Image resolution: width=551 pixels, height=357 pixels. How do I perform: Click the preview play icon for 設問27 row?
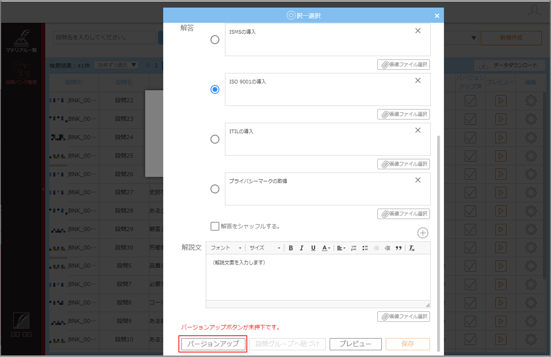(500, 193)
